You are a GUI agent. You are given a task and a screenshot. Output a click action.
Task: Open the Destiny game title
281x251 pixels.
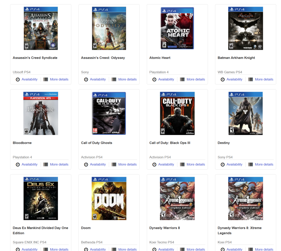click(x=224, y=143)
